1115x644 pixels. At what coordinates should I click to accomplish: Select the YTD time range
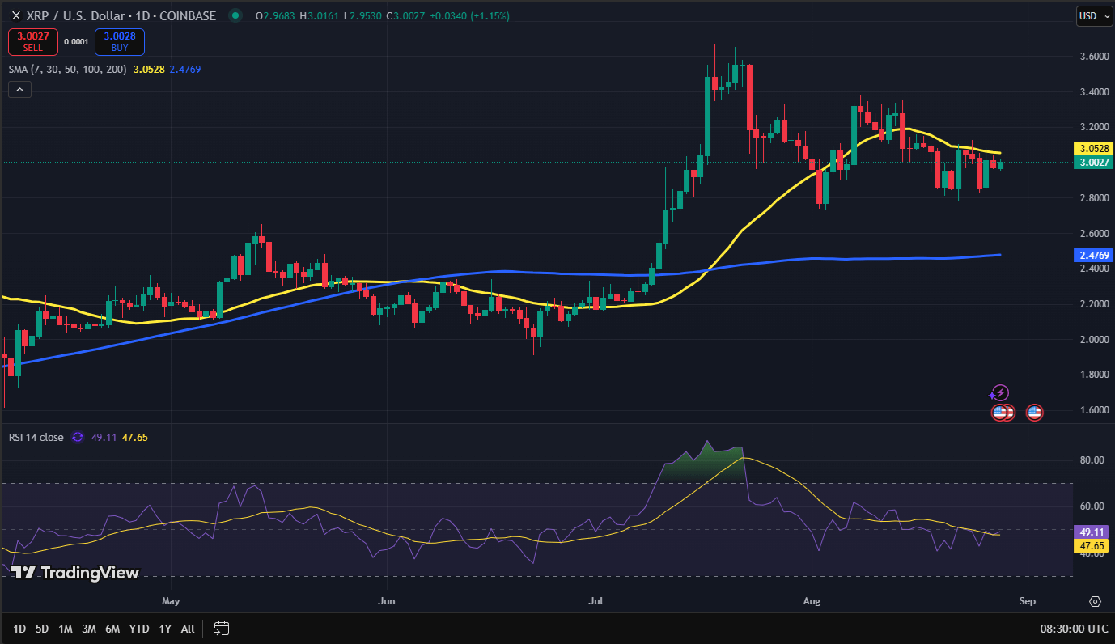click(x=139, y=629)
